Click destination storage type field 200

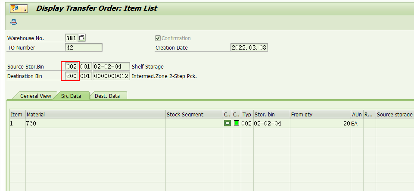point(72,76)
